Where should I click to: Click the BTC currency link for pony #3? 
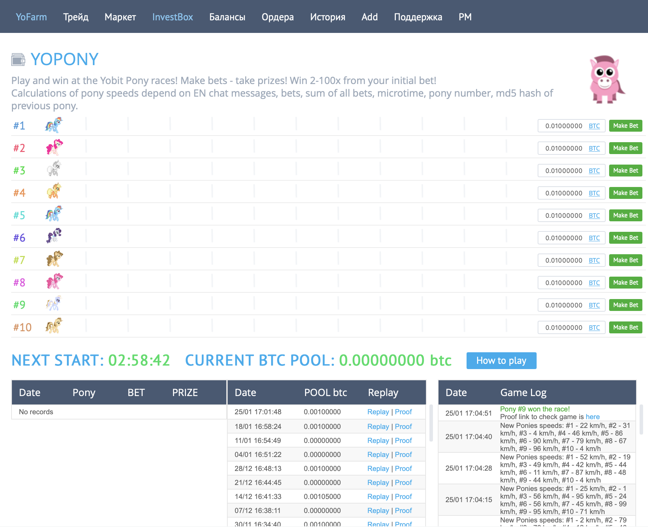click(x=594, y=171)
